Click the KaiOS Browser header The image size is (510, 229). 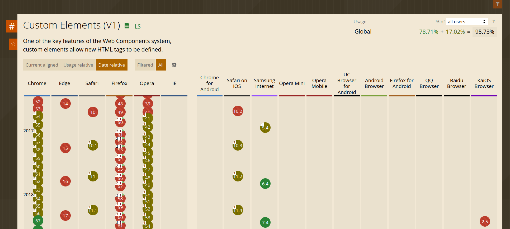click(484, 83)
